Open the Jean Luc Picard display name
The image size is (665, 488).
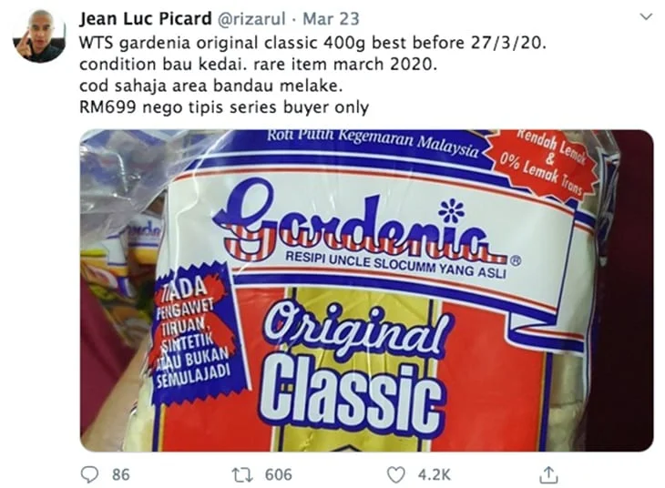(146, 18)
